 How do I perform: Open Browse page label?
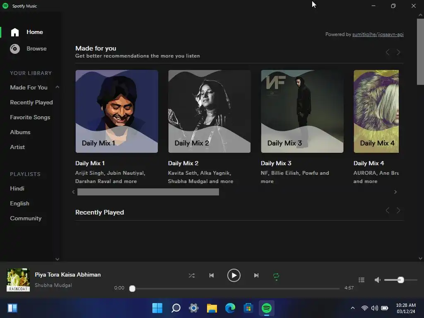[x=36, y=49]
